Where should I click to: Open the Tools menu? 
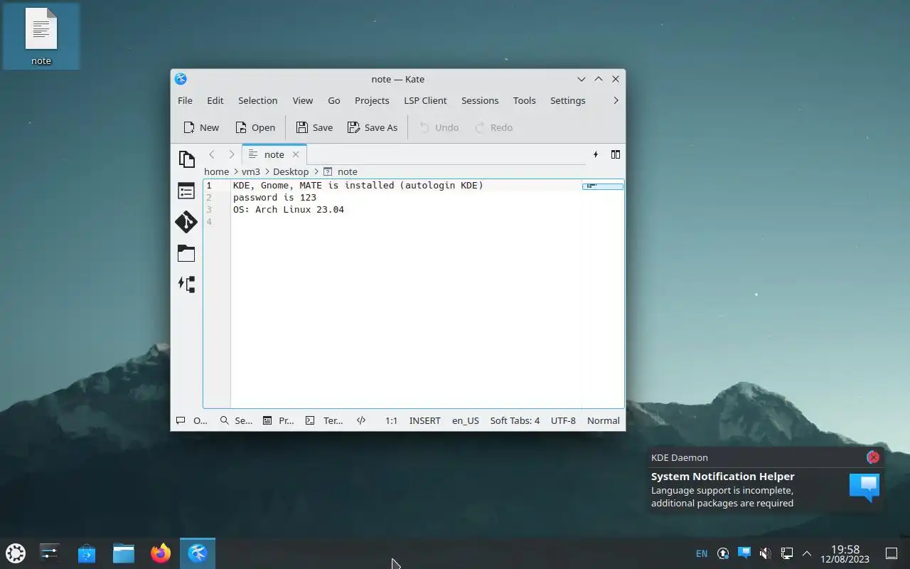pyautogui.click(x=524, y=100)
